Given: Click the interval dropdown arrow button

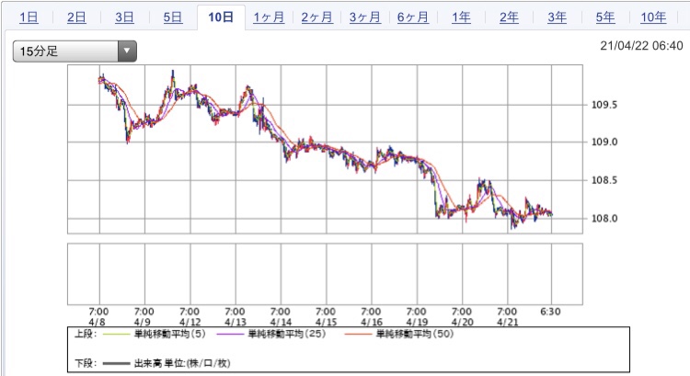Looking at the screenshot, I should click(127, 51).
